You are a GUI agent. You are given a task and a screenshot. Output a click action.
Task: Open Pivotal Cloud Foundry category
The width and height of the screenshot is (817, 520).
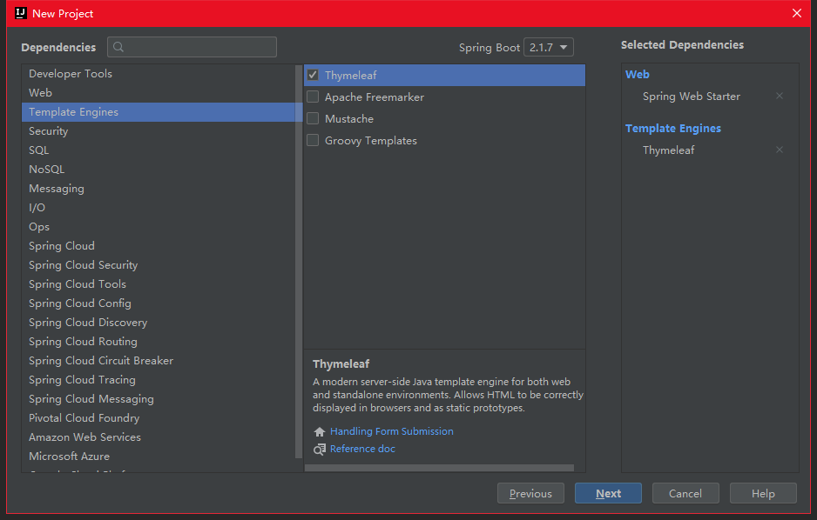point(159,418)
